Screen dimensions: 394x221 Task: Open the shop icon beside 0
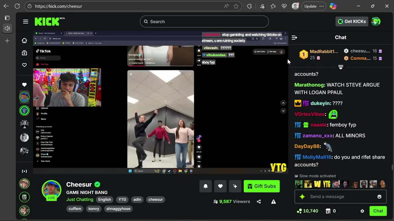click(328, 211)
